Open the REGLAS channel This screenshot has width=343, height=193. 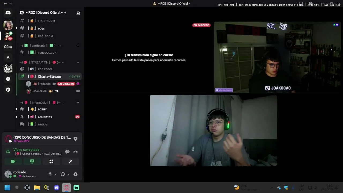50,124
